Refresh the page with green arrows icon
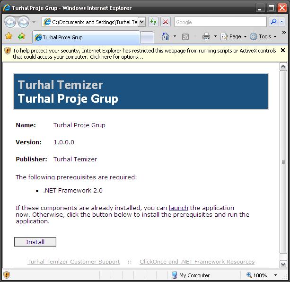The width and height of the screenshot is (290, 282). 153,22
